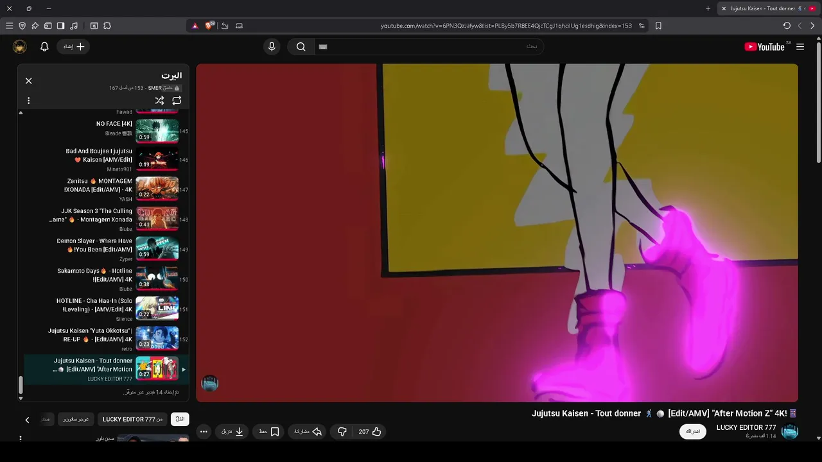
Task: Click into the YouTube search field
Action: click(429, 46)
